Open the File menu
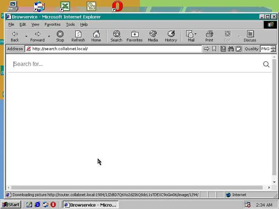 coord(11,24)
